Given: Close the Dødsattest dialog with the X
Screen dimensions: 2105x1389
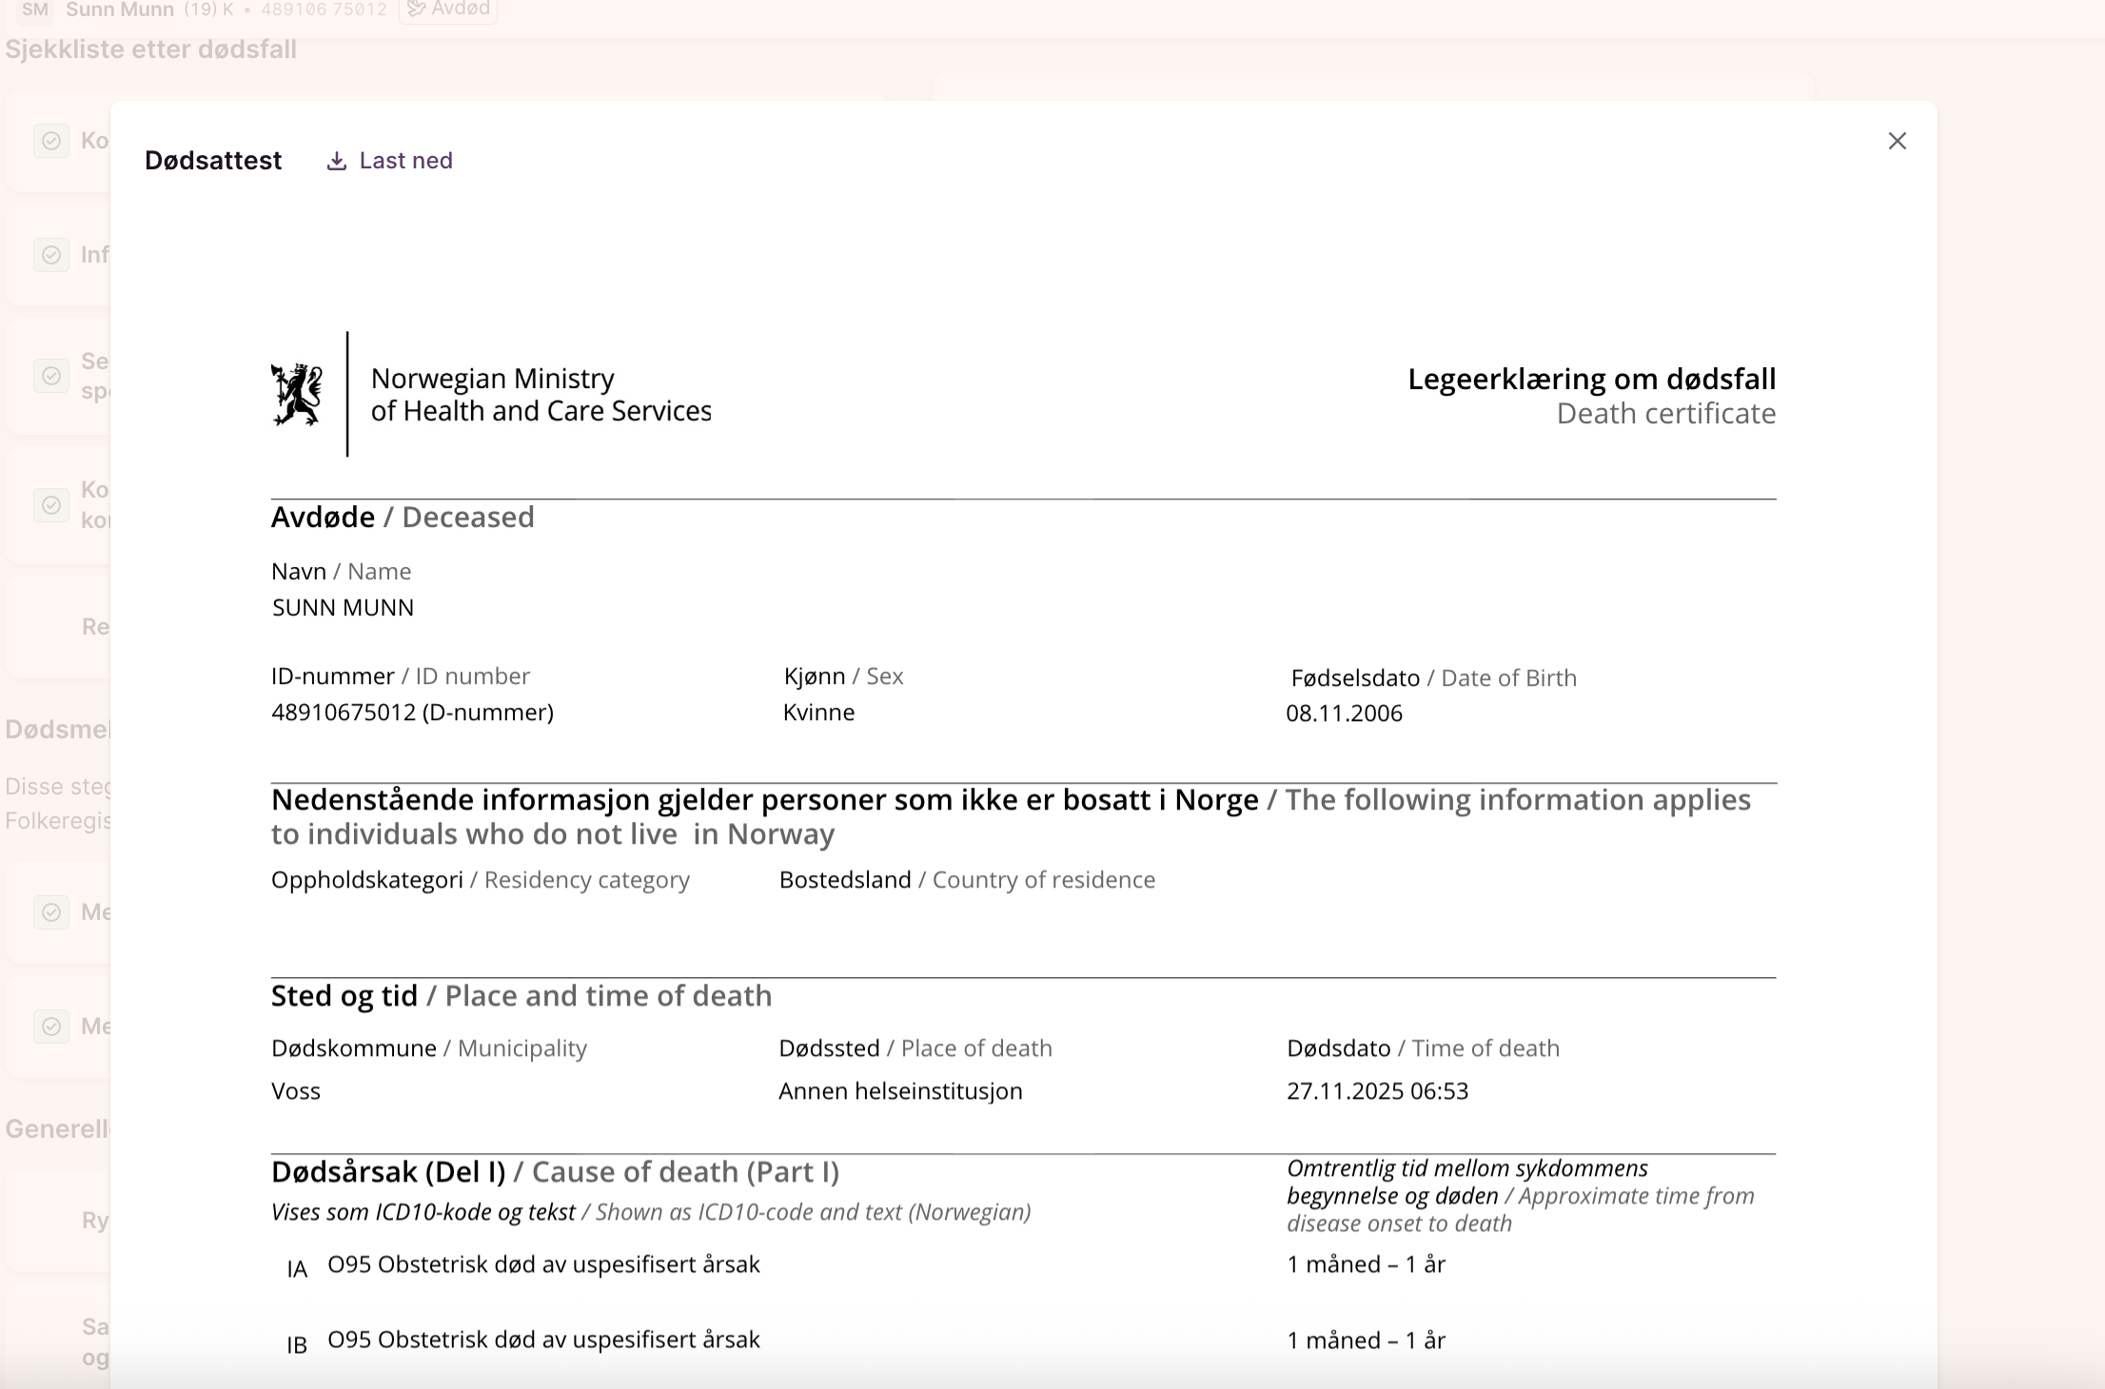Looking at the screenshot, I should (1897, 141).
